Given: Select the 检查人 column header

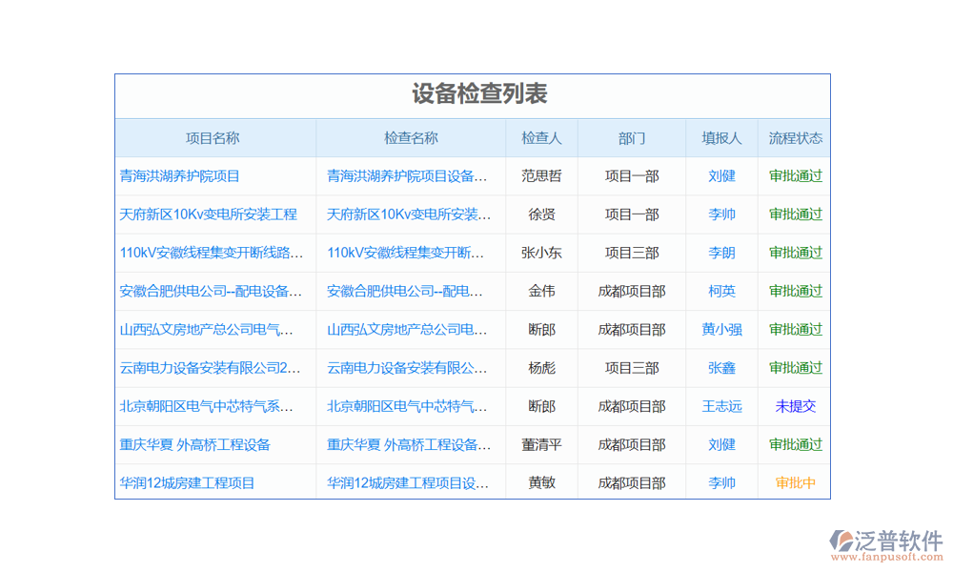Looking at the screenshot, I should coord(541,138).
